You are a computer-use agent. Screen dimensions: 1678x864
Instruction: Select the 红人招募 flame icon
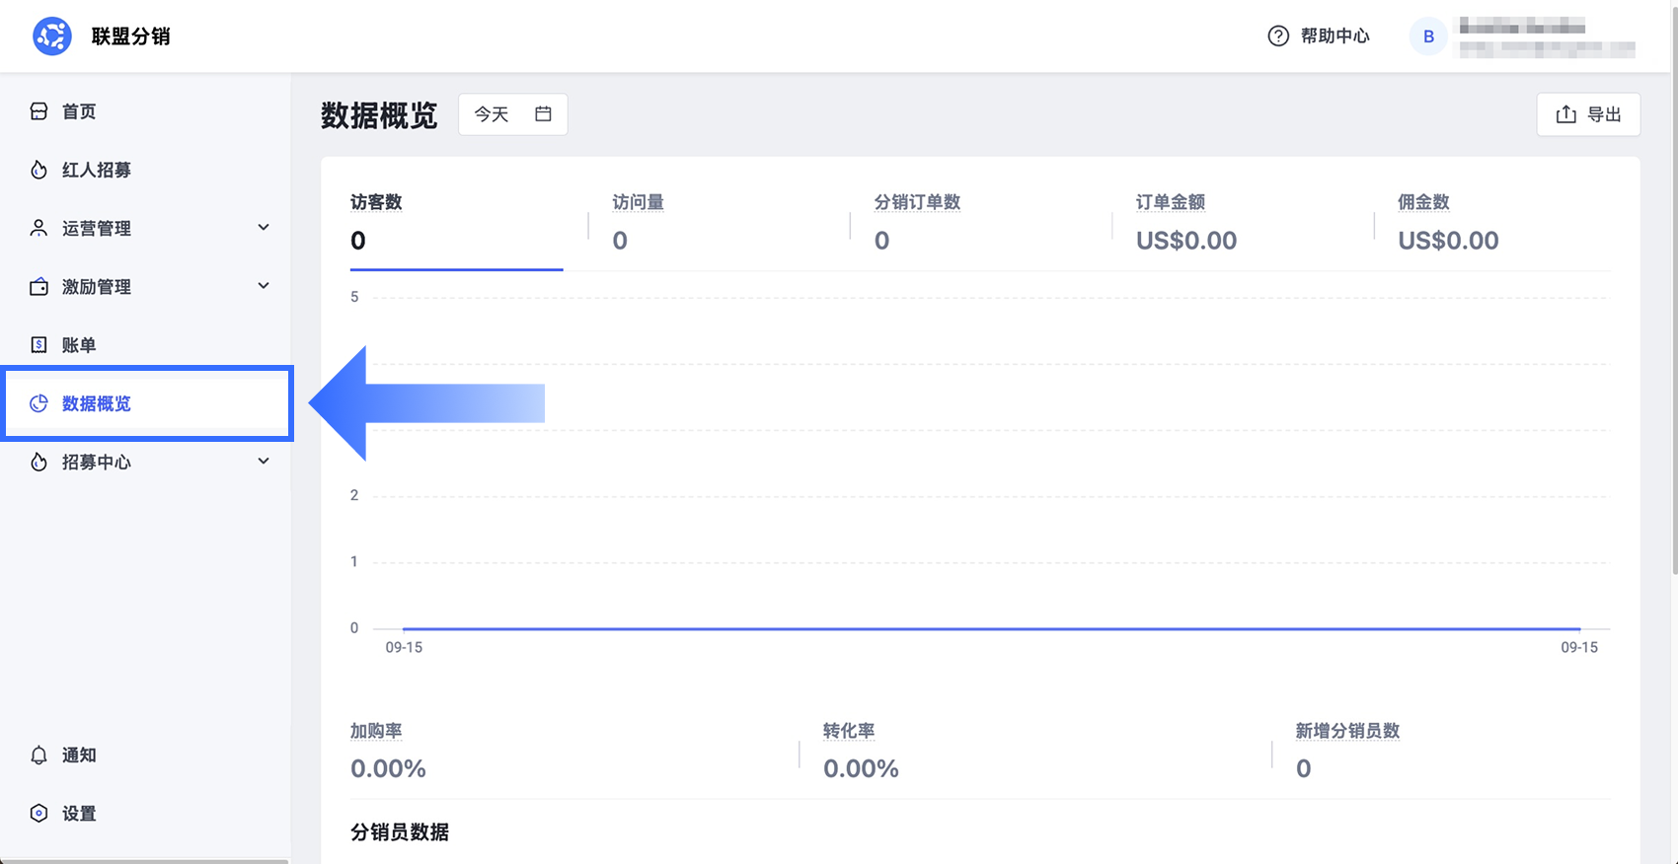pyautogui.click(x=38, y=170)
